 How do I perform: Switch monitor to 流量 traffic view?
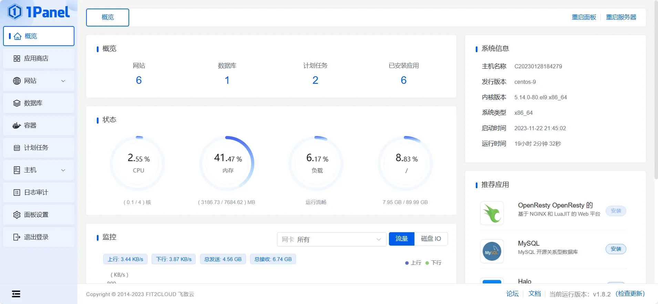[x=401, y=239]
